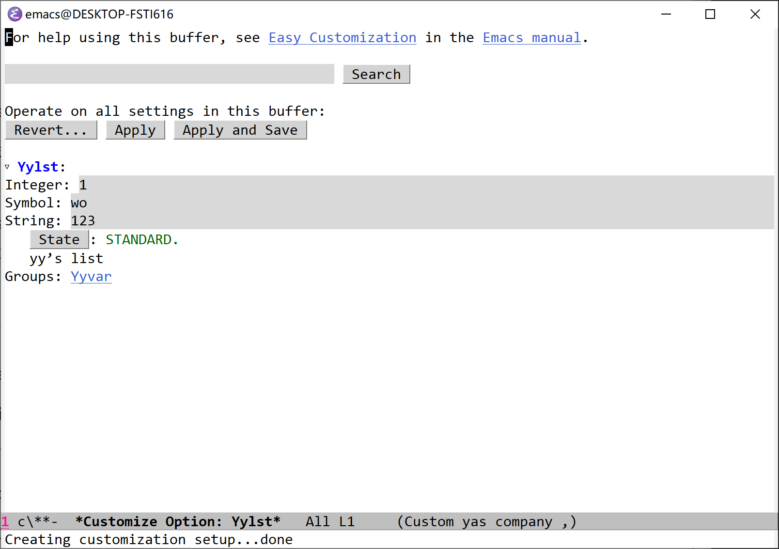Click Apply and Save button
Screen dimensions: 779x549
tap(240, 130)
